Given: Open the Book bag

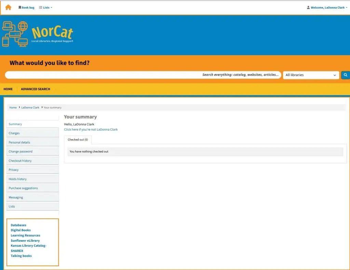Looking at the screenshot, I should (26, 7).
